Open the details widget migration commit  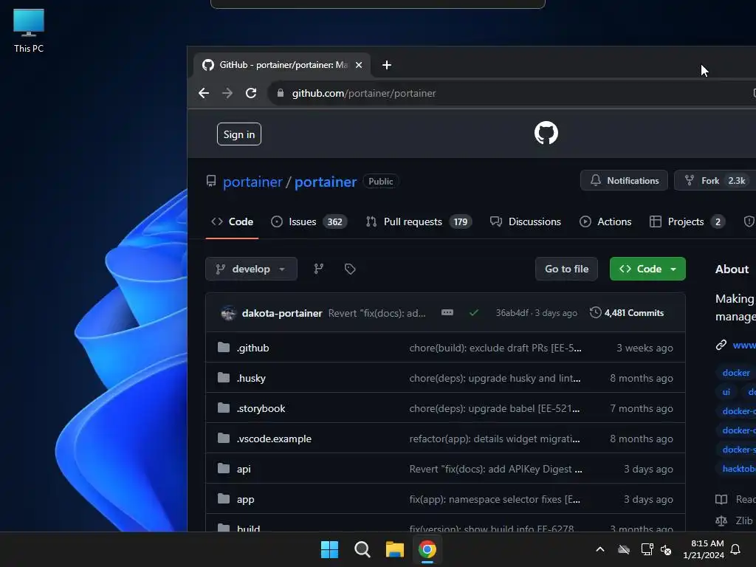coord(495,439)
